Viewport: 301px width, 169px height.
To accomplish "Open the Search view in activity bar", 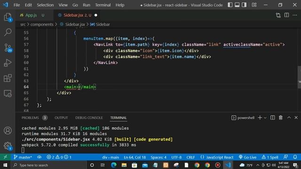I will coord(8,32).
